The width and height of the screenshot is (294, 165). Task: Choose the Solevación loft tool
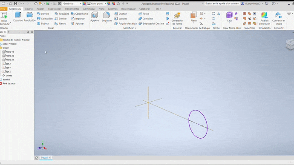click(45, 19)
